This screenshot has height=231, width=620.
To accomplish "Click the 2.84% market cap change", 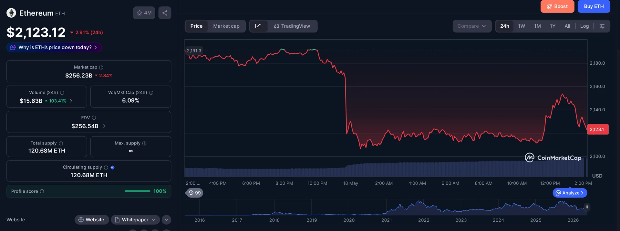I will click(106, 76).
